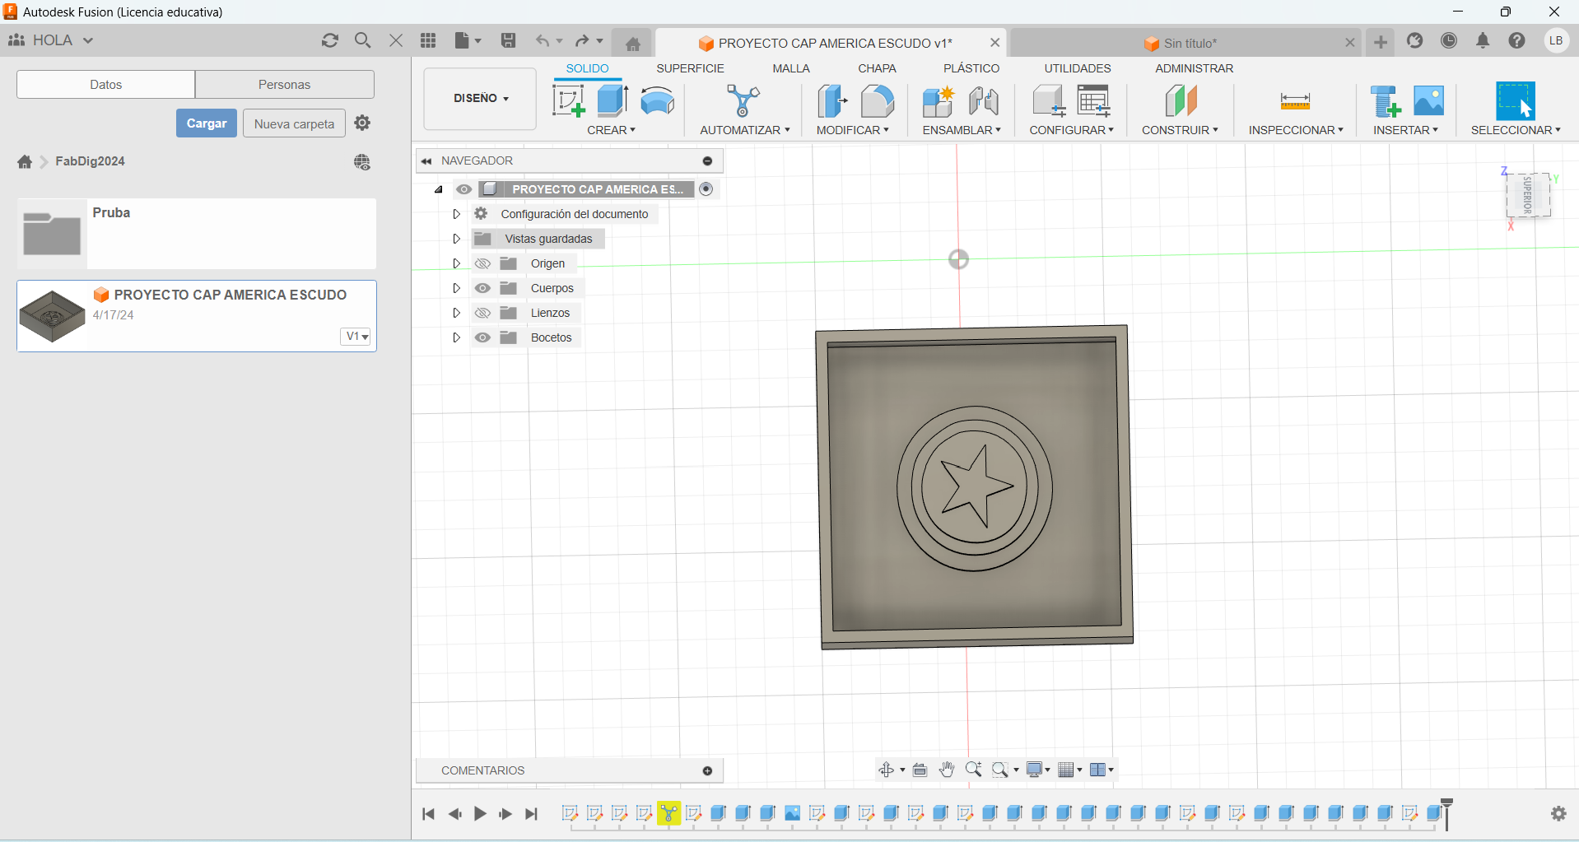Viewport: 1579px width, 842px height.
Task: Click the Insert derive icon
Action: point(1385,101)
